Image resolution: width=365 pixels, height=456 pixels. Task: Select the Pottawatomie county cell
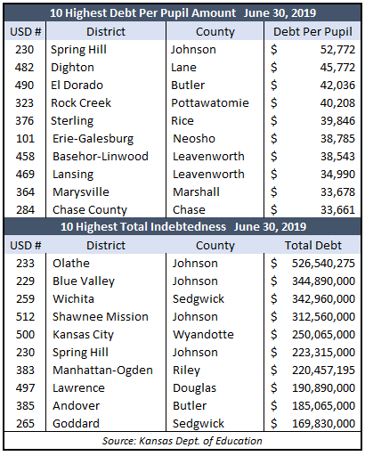coord(210,103)
